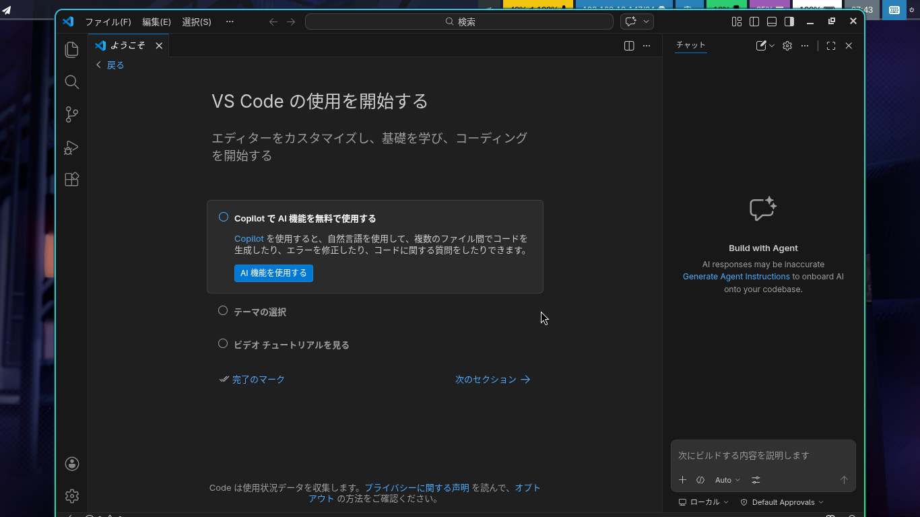The width and height of the screenshot is (920, 517).
Task: Click the Manage gear icon in activity bar
Action: [71, 496]
